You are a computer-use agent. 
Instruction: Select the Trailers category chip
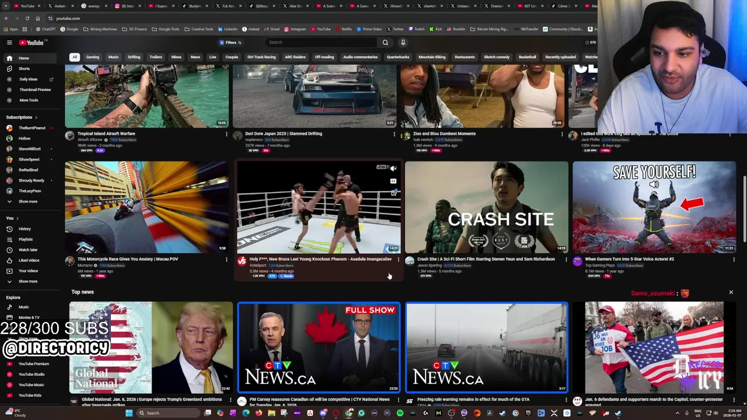(156, 57)
